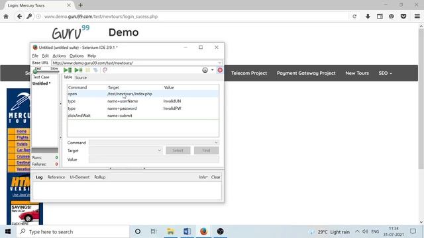Open the Help menu in Selenium IDE
The image size is (424, 238).
point(91,56)
